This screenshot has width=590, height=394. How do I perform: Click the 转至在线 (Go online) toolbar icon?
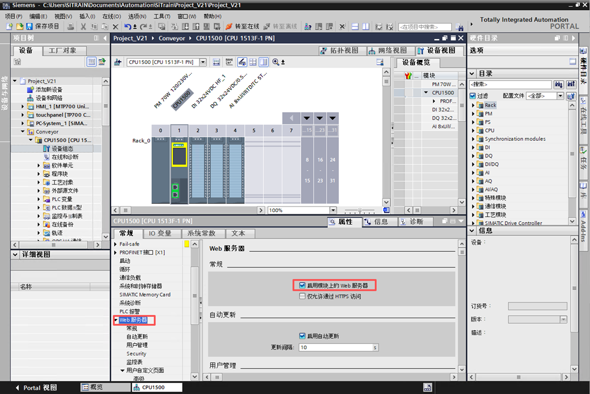coord(229,26)
